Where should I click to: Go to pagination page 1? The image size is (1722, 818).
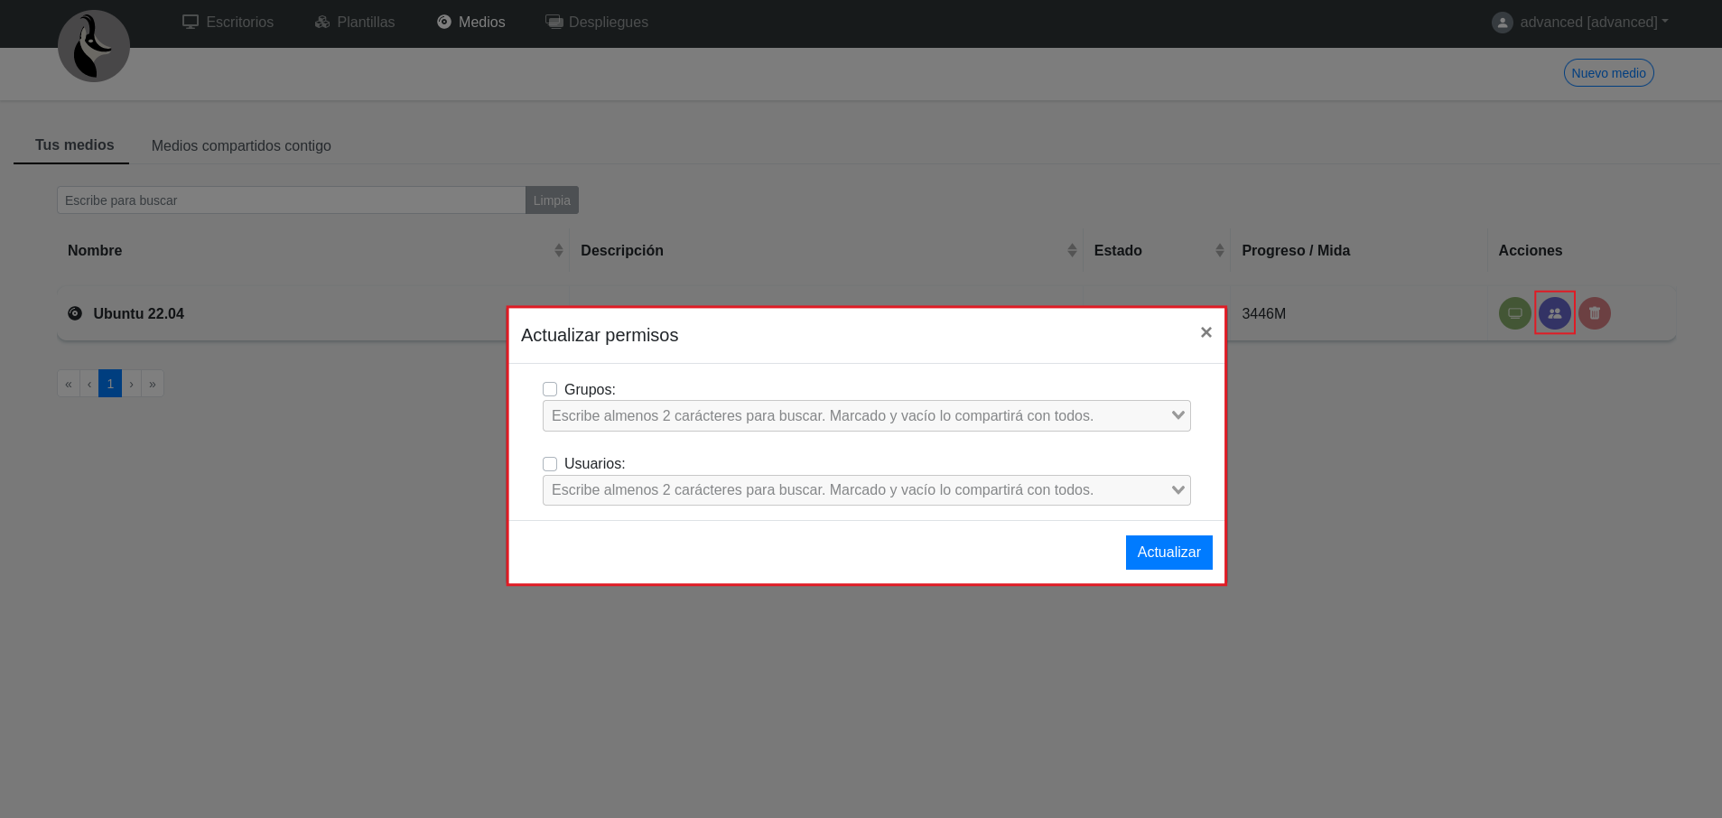point(110,384)
